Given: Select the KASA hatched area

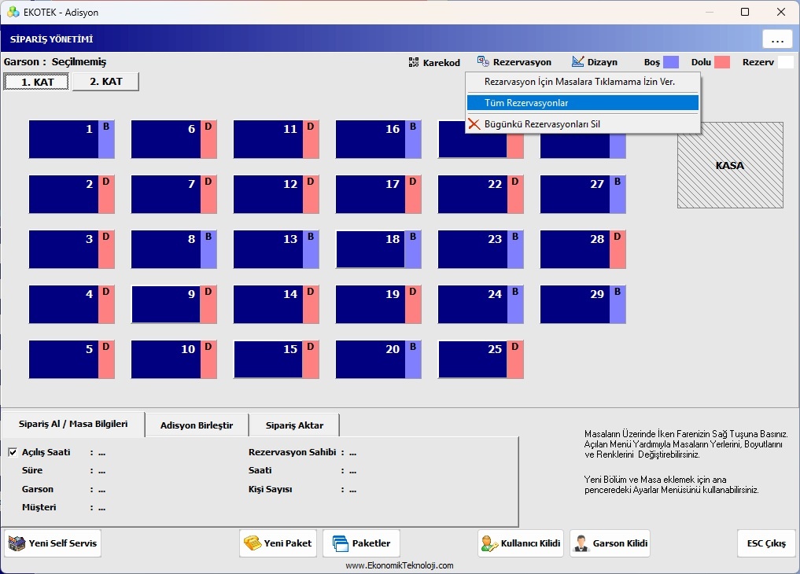Looking at the screenshot, I should (730, 165).
